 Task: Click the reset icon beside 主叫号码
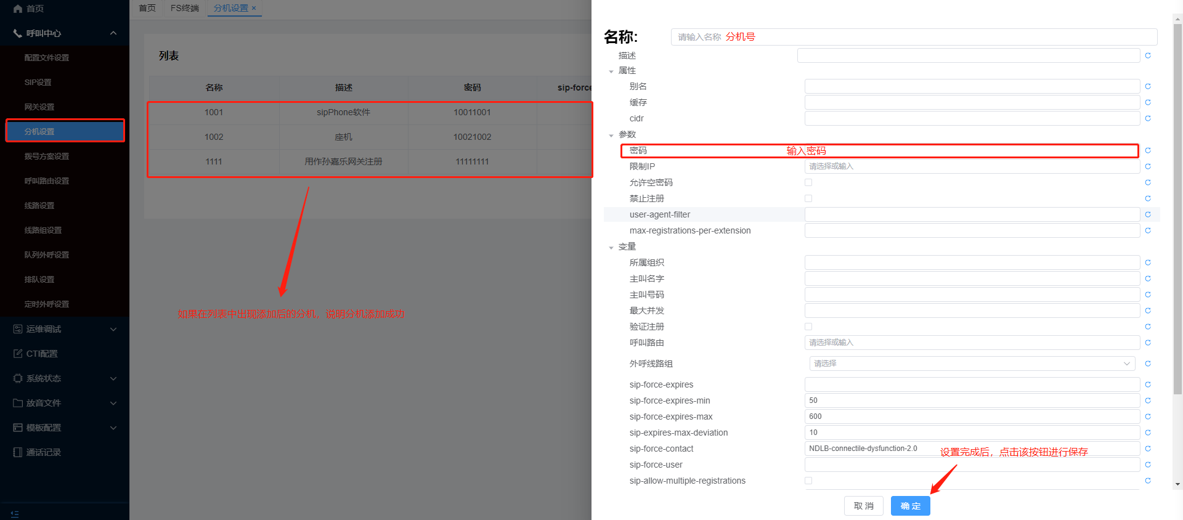1148,295
